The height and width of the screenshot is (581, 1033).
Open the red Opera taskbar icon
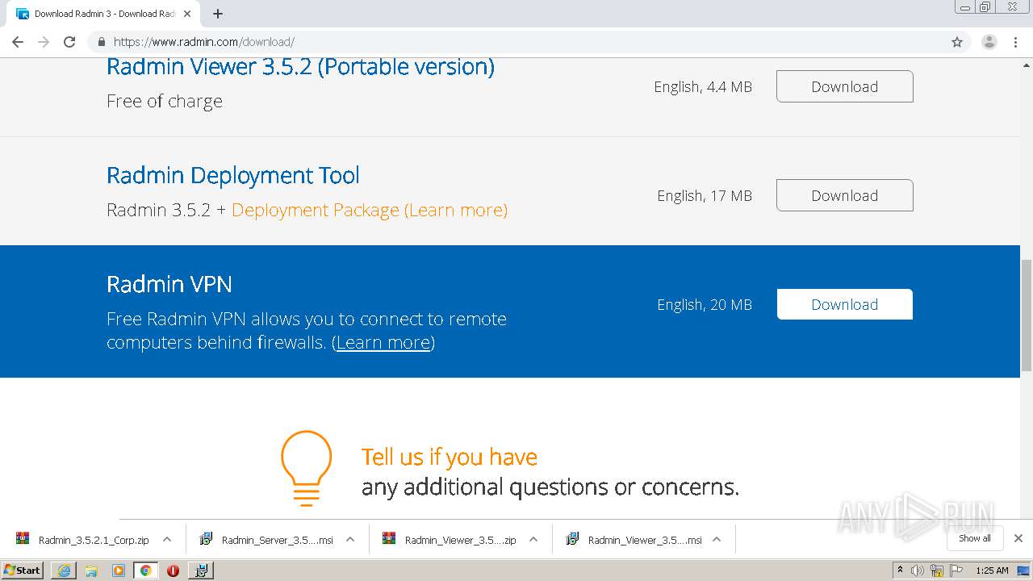[x=173, y=571]
